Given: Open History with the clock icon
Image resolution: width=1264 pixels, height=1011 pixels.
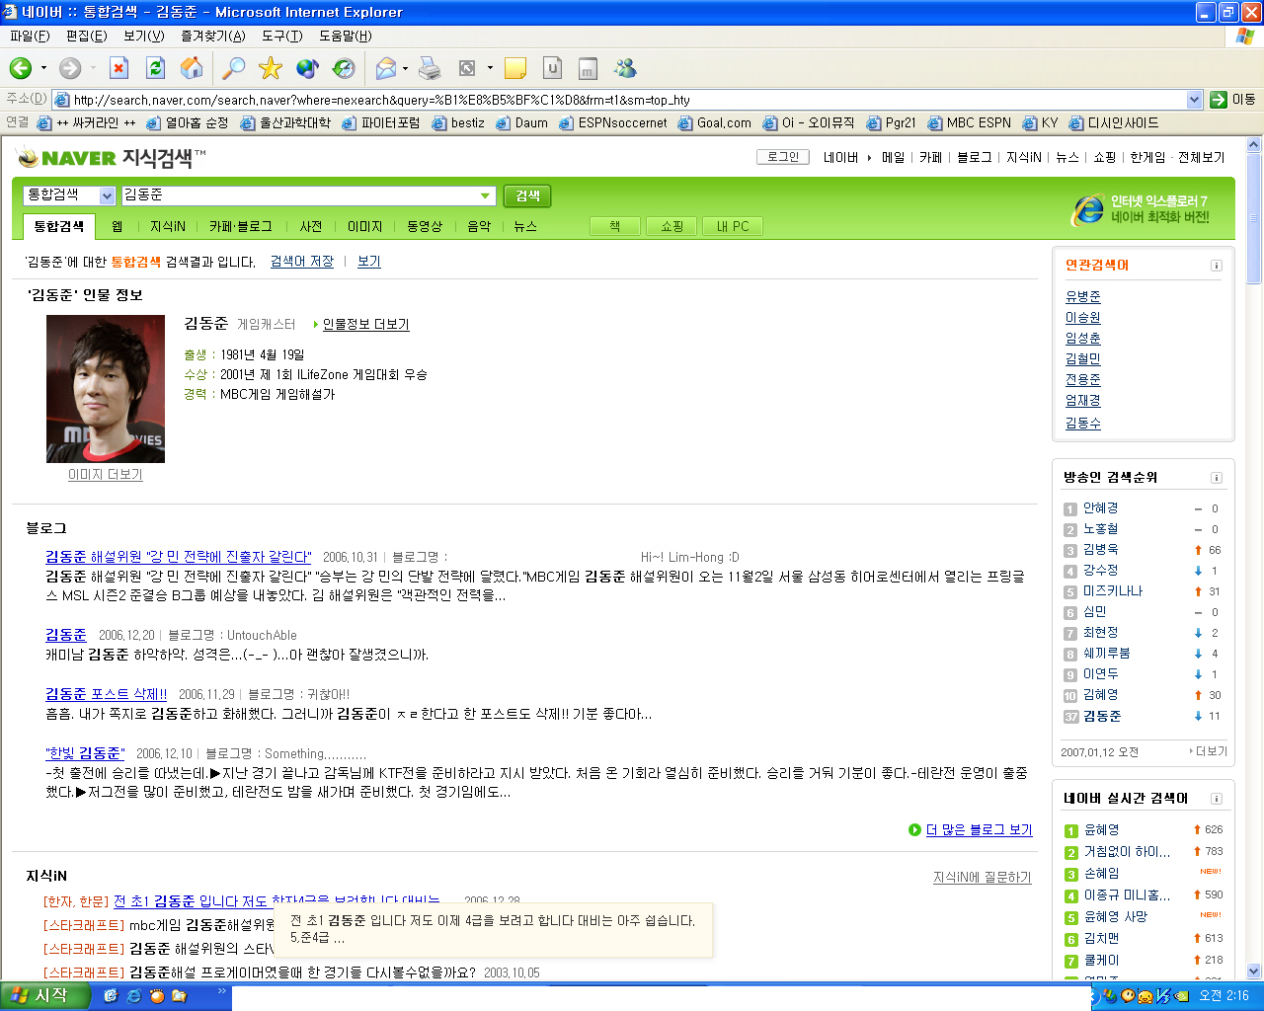Looking at the screenshot, I should tap(344, 68).
